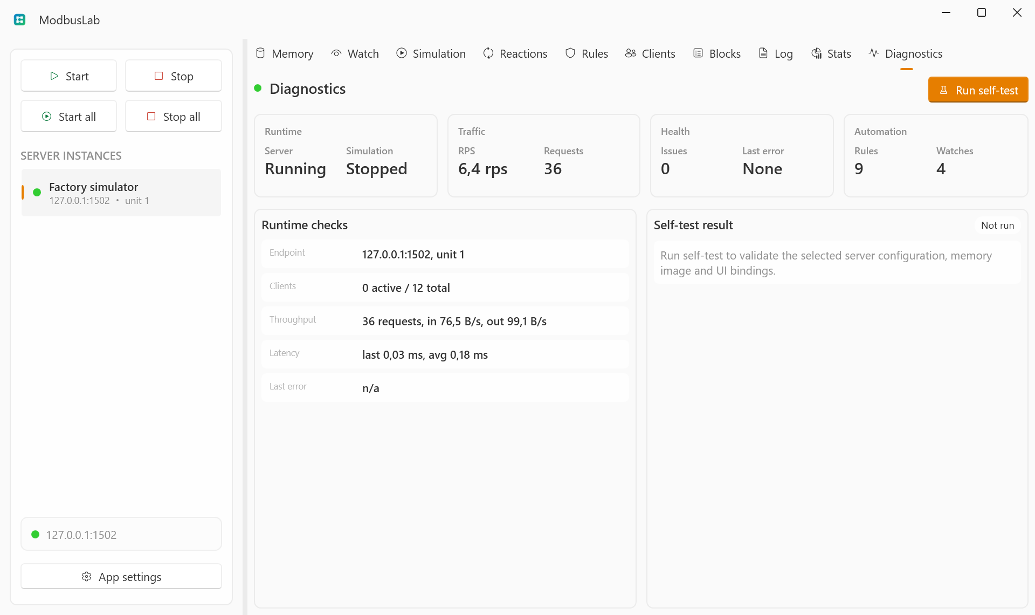This screenshot has width=1035, height=615.
Task: Click green status dot beside Diagnostics heading
Action: (258, 88)
